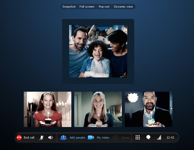The width and height of the screenshot is (194, 150).
Task: Click the Add people group icon
Action: click(x=63, y=137)
